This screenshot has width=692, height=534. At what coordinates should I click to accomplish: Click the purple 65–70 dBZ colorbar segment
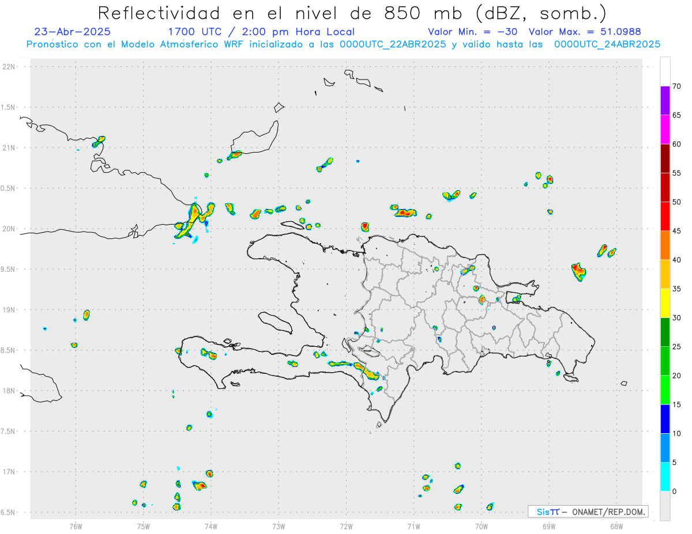[x=665, y=101]
